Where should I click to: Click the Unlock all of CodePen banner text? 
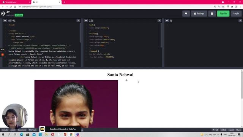pyautogui.click(x=63, y=129)
